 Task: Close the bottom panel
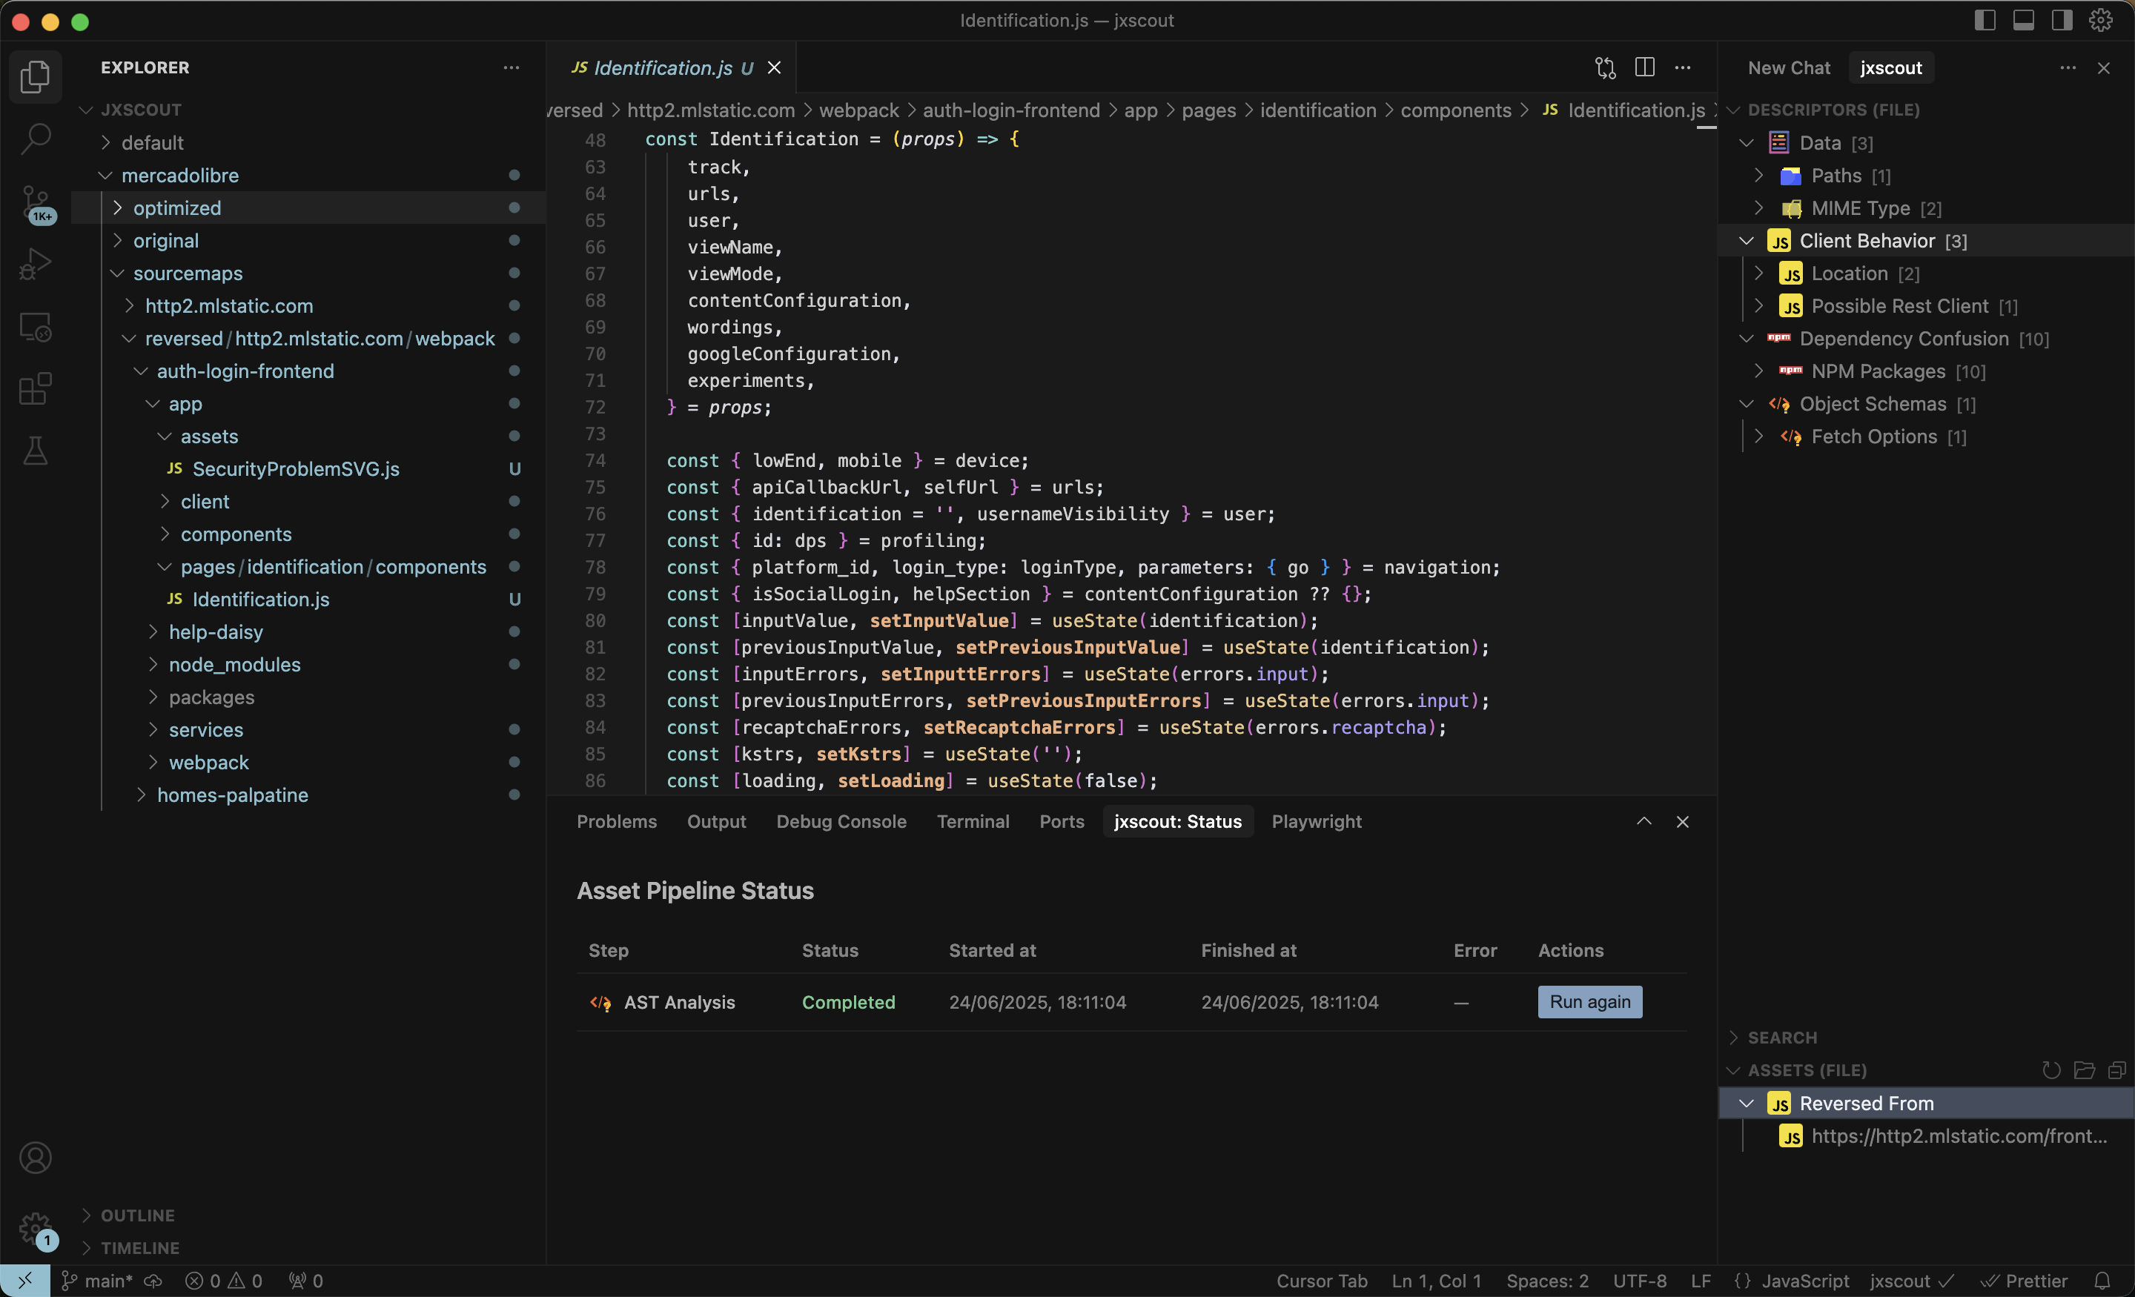1683,821
